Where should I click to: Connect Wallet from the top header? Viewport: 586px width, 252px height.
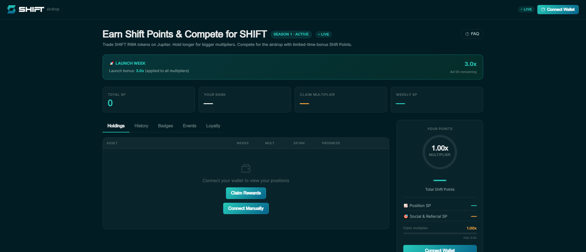(558, 10)
